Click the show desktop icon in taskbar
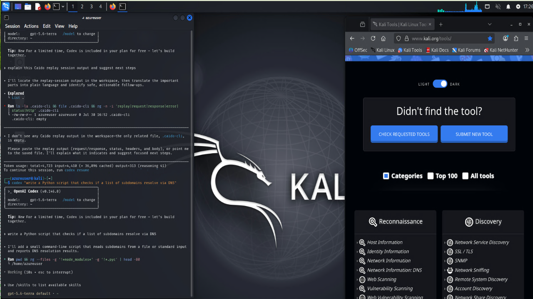The image size is (533, 299). coord(18,7)
